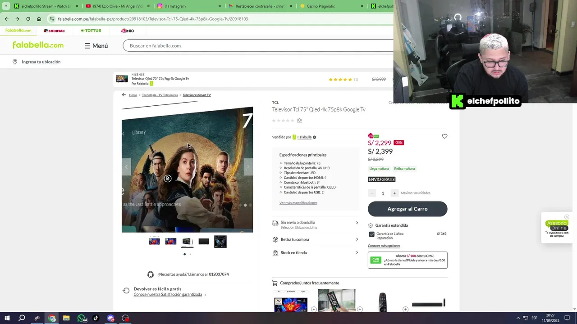Open the Sodimac store link
577x324 pixels.
pyautogui.click(x=54, y=31)
